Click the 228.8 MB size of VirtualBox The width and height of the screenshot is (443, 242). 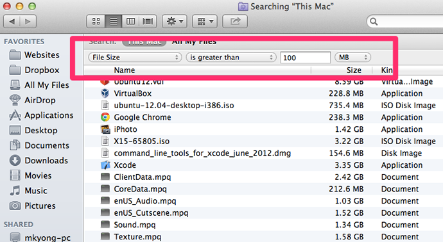pyautogui.click(x=346, y=93)
